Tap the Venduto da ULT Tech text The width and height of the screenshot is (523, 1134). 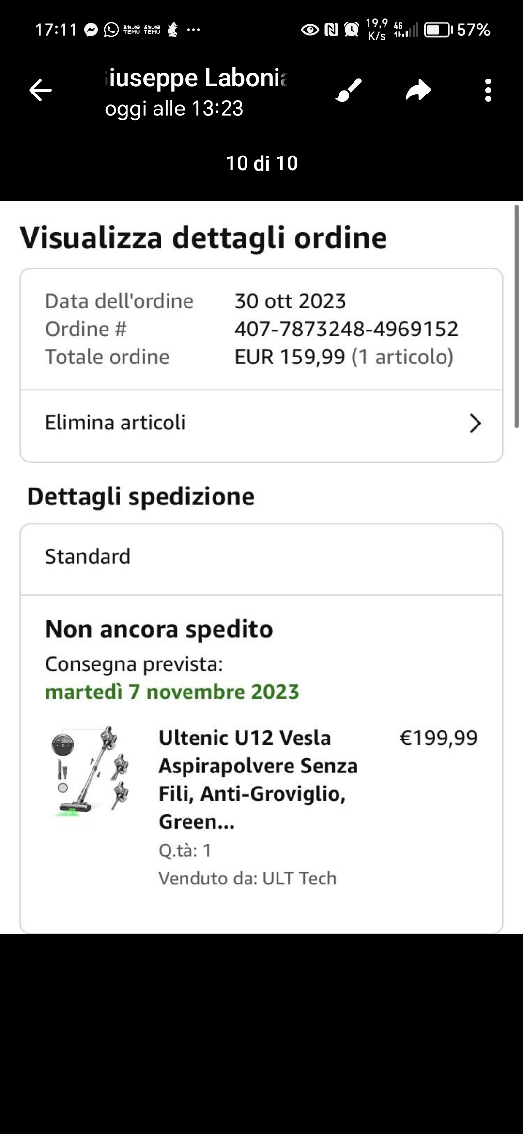coord(247,878)
